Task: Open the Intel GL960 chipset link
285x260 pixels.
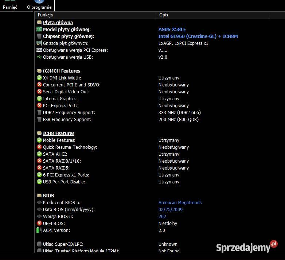Action: (x=198, y=36)
